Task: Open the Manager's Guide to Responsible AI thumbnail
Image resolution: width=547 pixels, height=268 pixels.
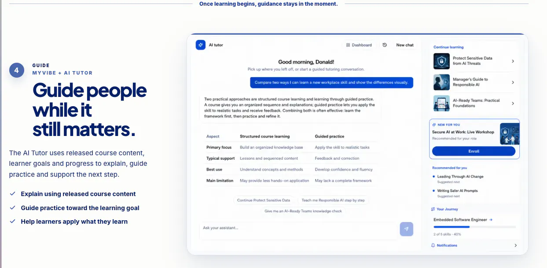Action: tap(441, 82)
